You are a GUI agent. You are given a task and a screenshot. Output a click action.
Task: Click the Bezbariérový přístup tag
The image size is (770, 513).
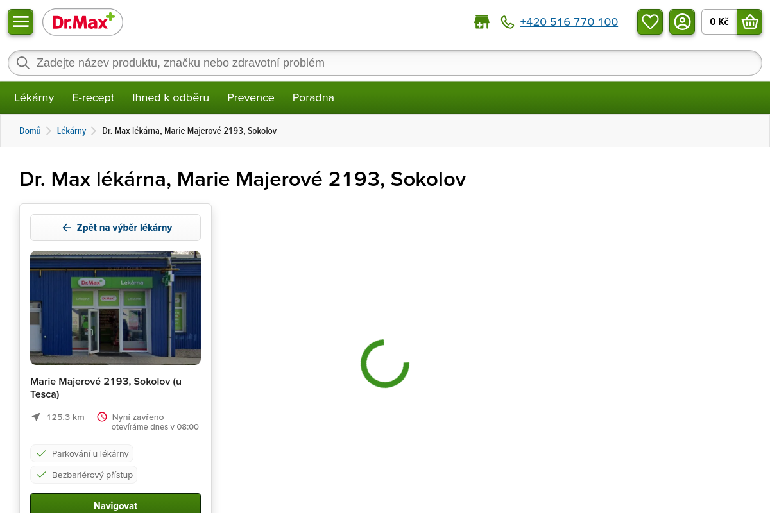click(84, 475)
